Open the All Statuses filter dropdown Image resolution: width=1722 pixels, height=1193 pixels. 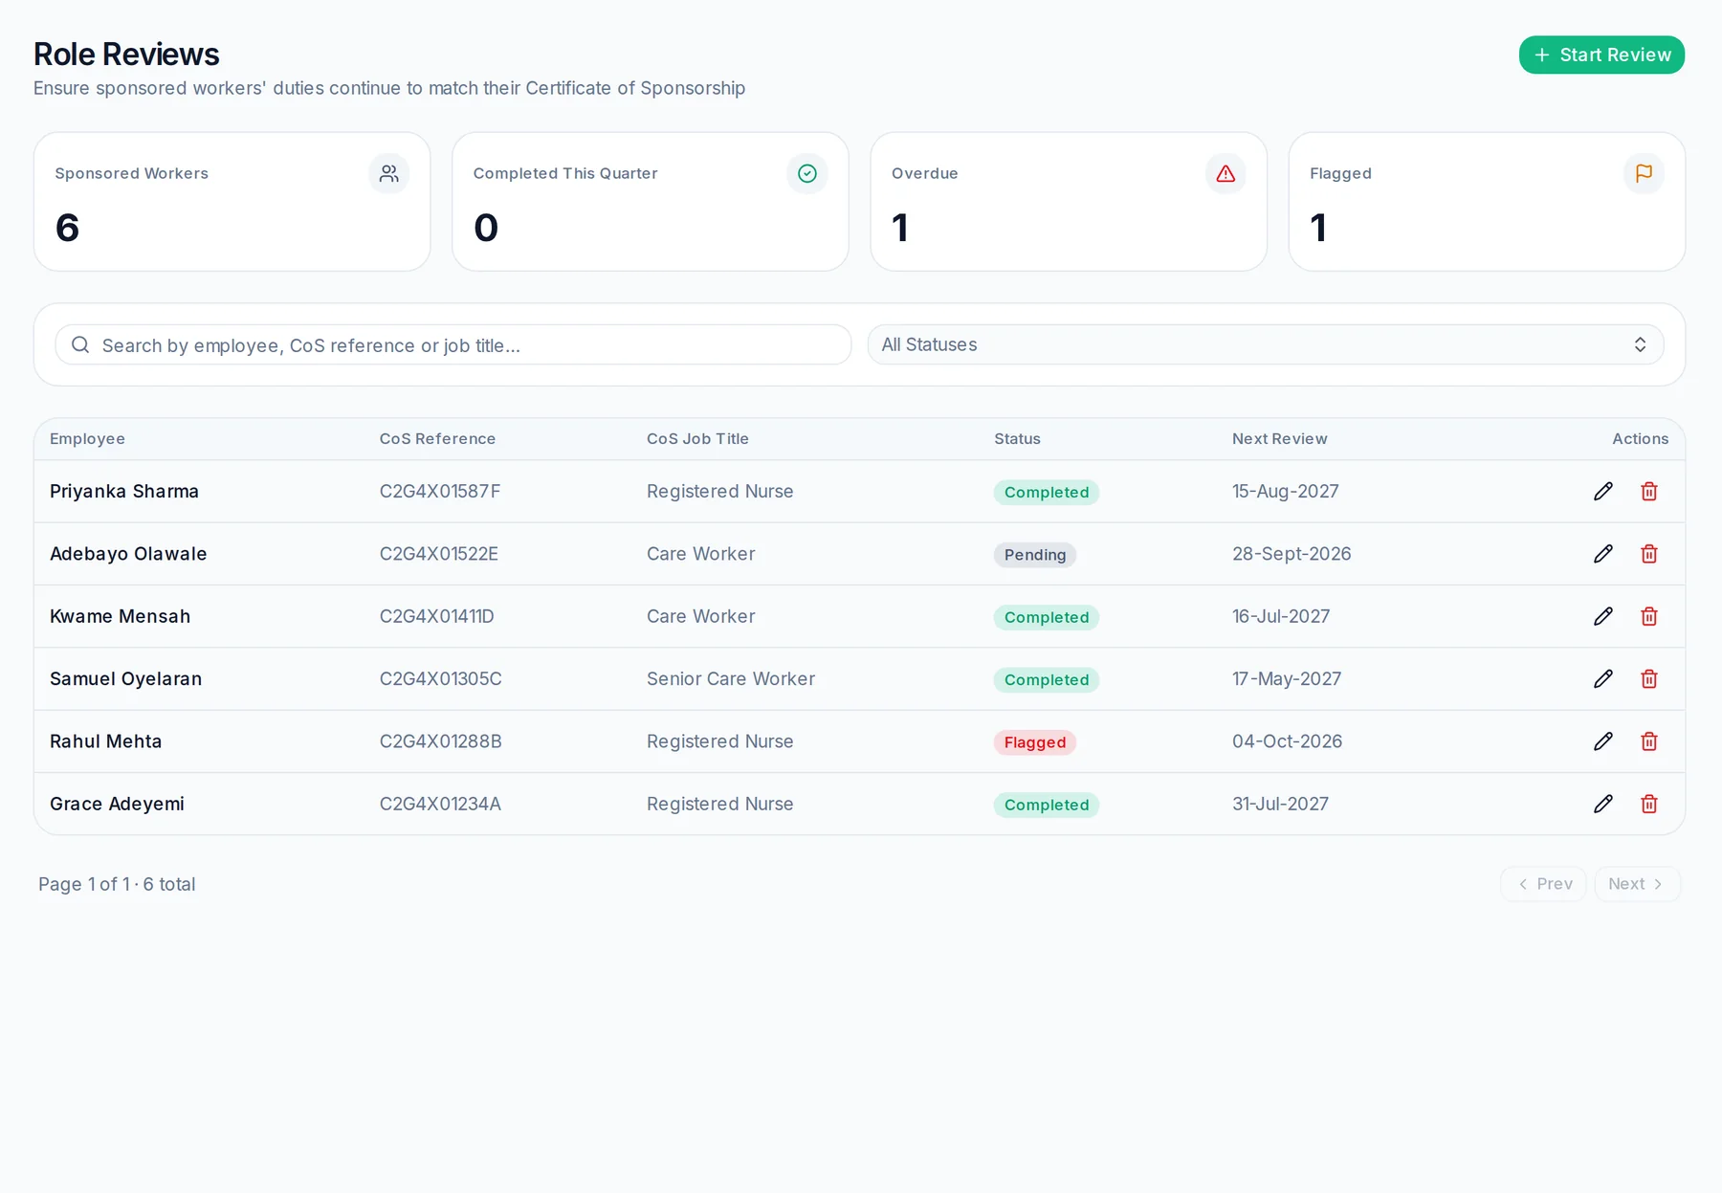point(1266,344)
